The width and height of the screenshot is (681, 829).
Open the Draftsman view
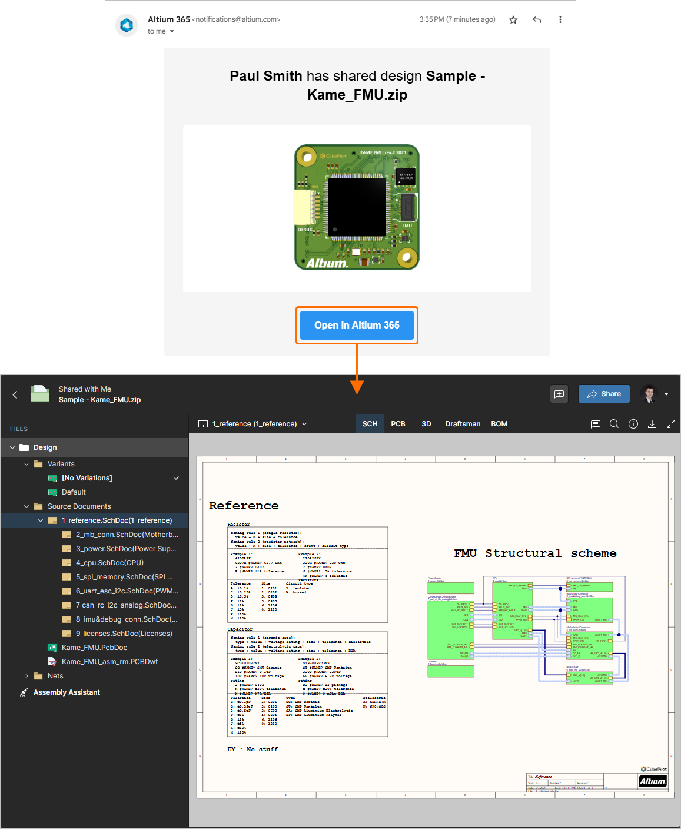coord(463,423)
